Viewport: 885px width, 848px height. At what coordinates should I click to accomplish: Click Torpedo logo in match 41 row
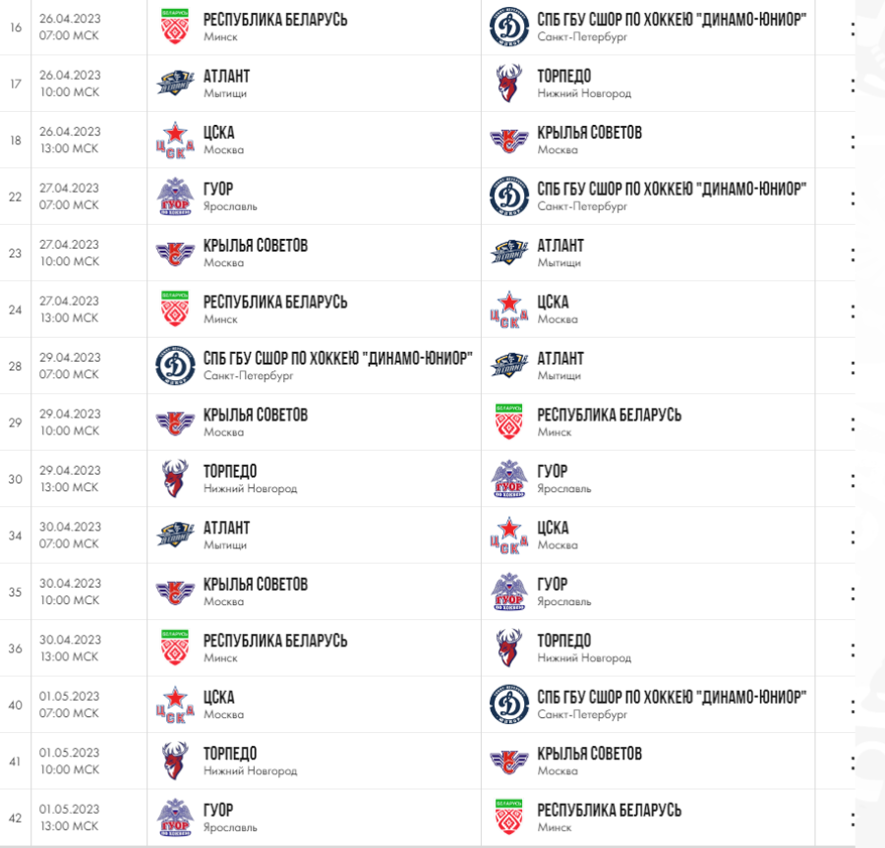(x=175, y=762)
